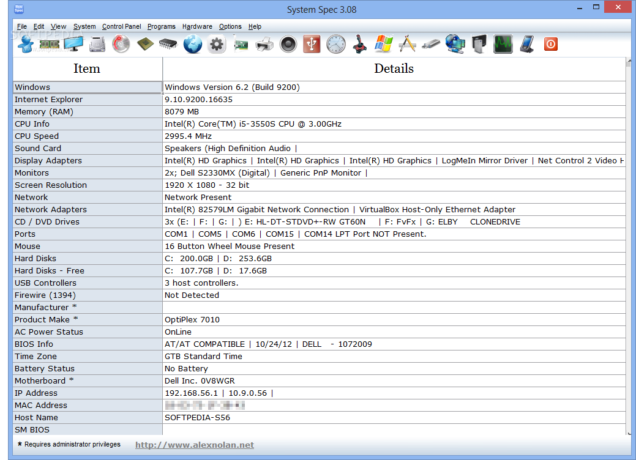Click the printer toolbar icon
The width and height of the screenshot is (636, 460).
point(264,44)
